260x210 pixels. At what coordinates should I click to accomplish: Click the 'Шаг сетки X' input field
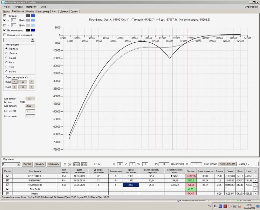click(x=30, y=106)
